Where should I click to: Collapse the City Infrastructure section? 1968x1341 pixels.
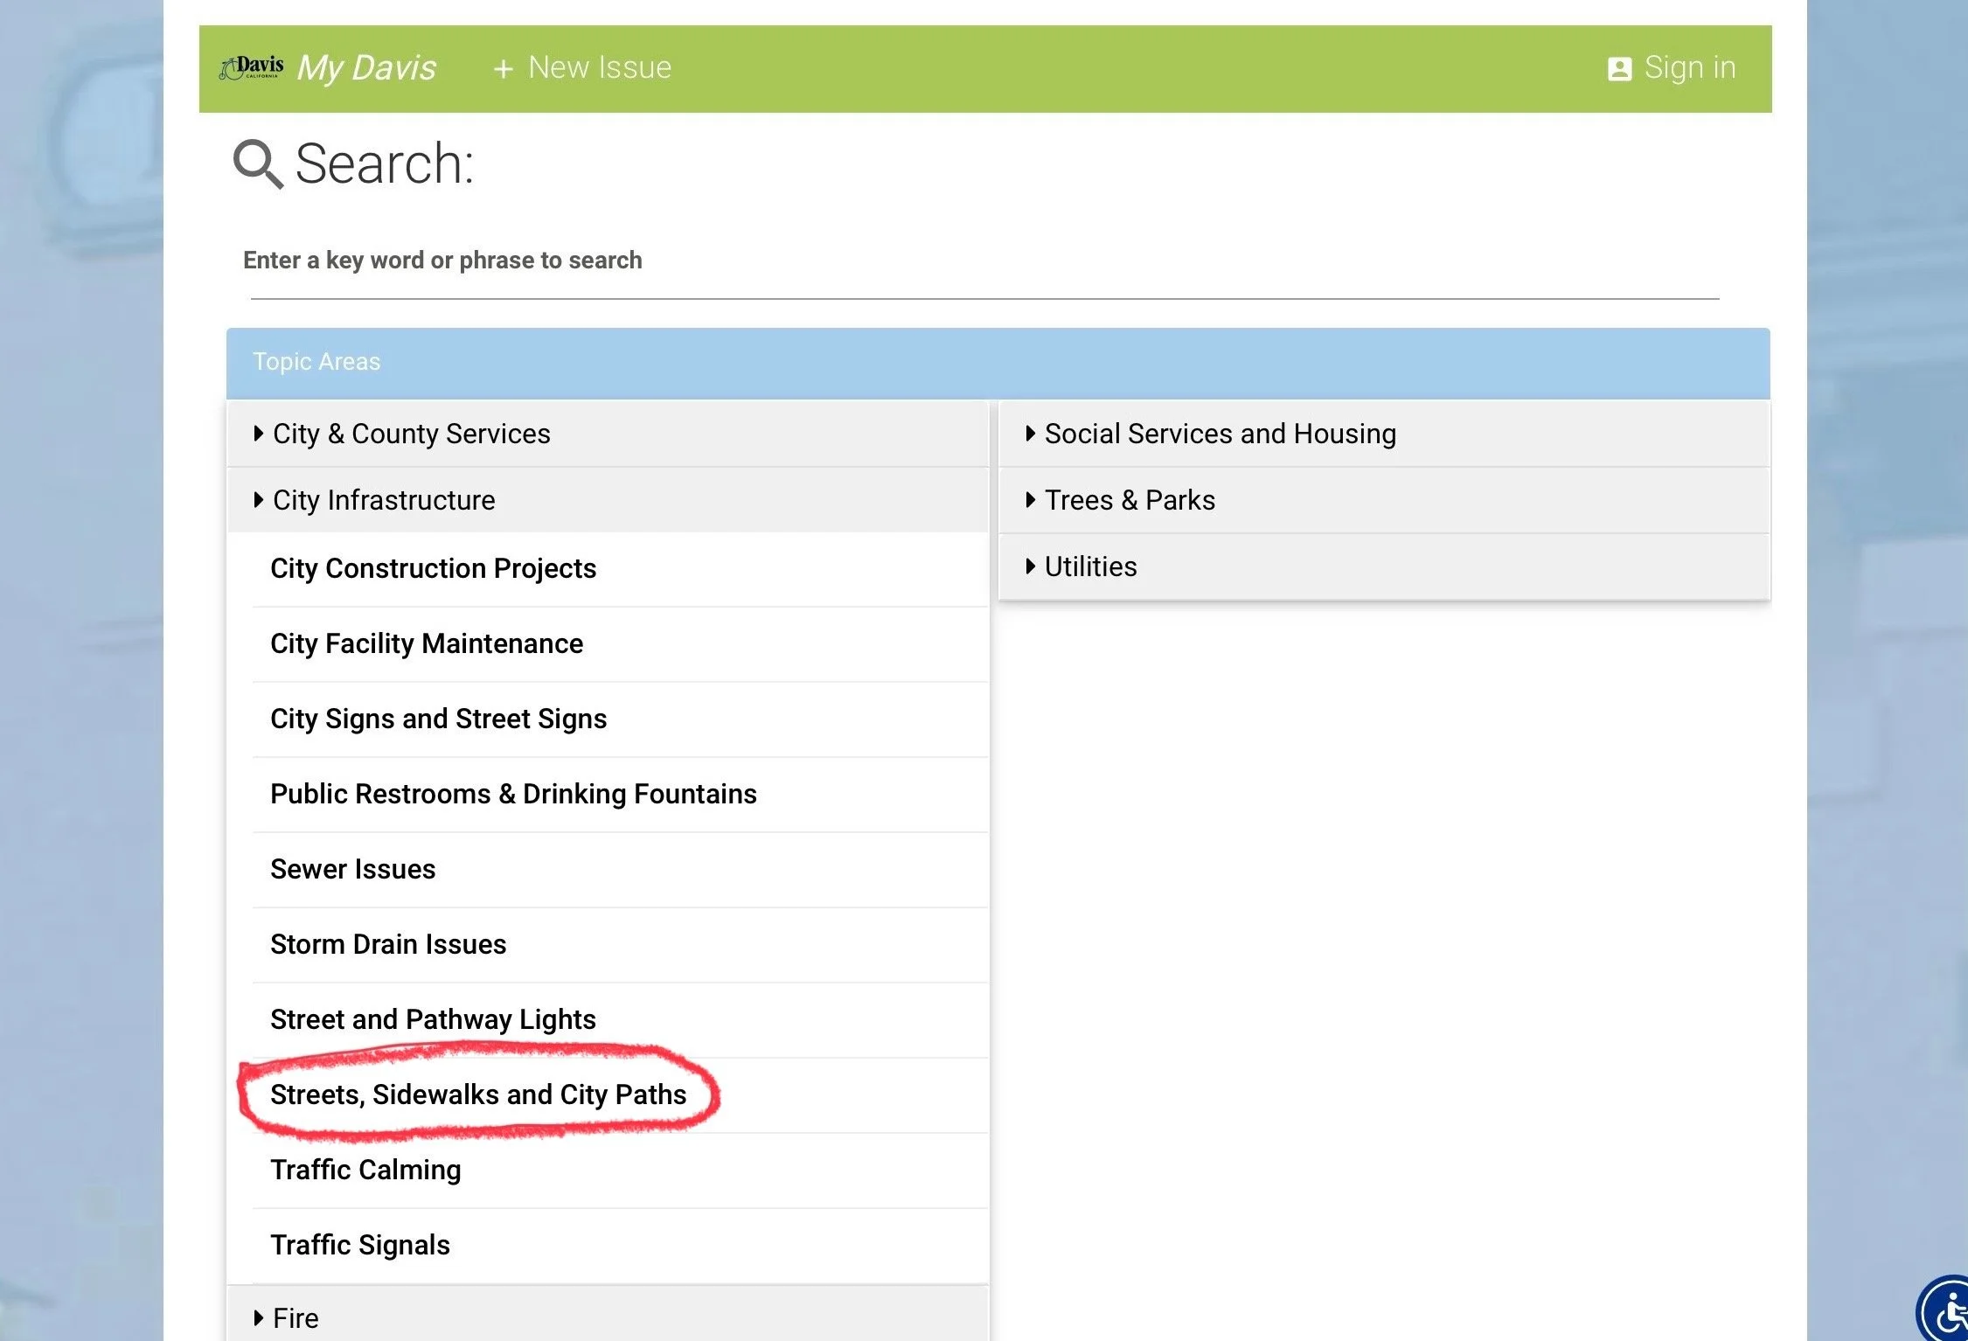(x=383, y=500)
